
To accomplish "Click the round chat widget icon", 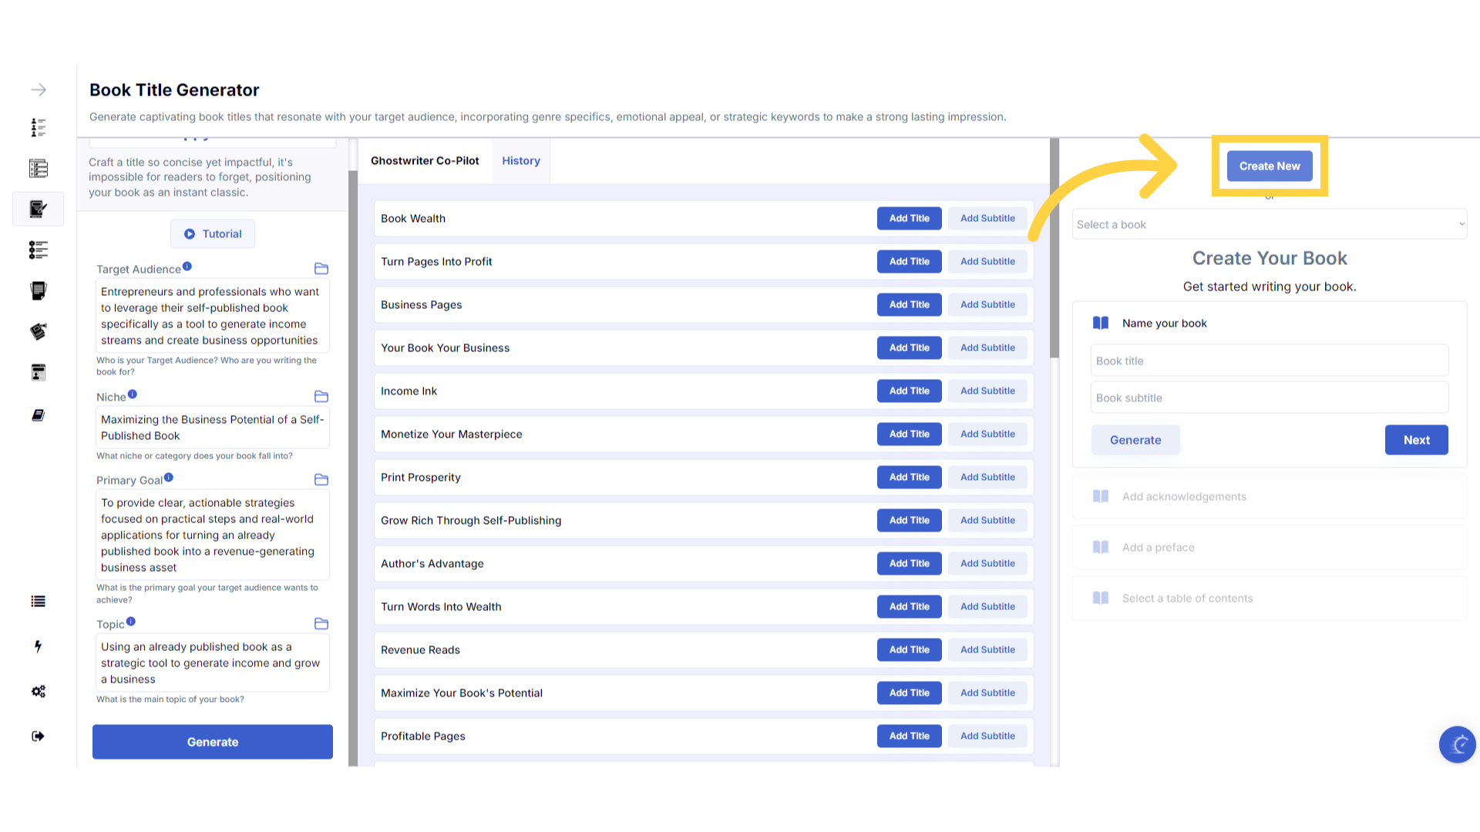I will [x=1457, y=744].
